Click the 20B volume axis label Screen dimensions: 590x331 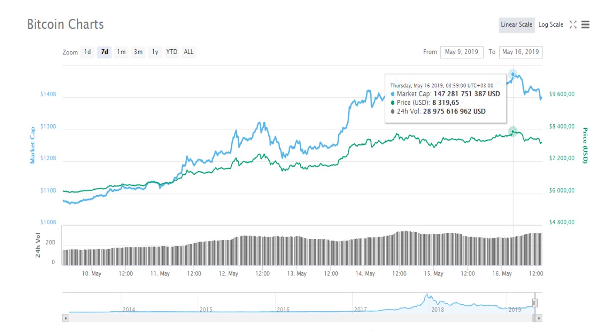coord(51,243)
